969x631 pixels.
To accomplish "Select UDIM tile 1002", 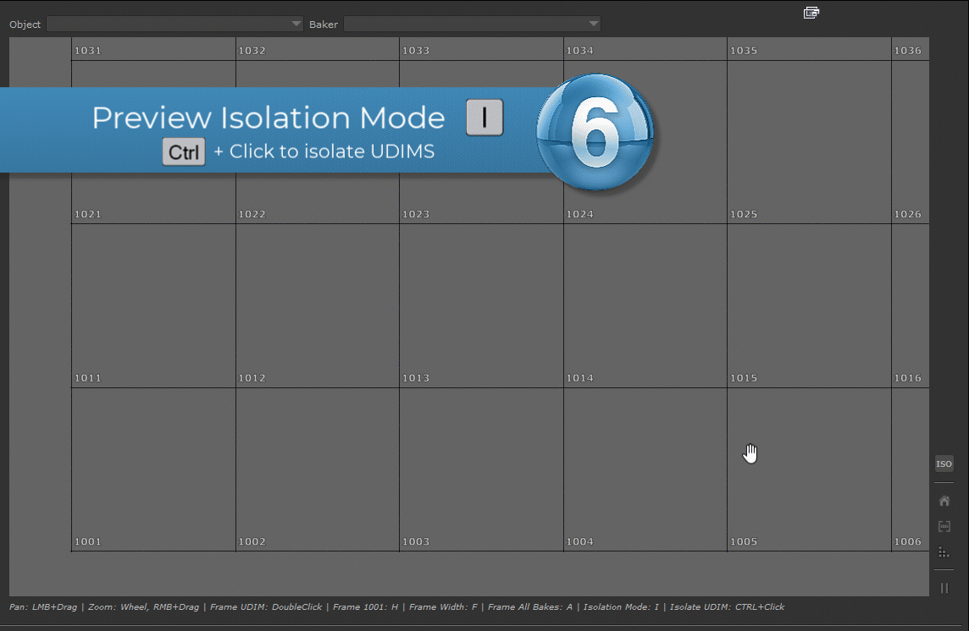I will 318,469.
